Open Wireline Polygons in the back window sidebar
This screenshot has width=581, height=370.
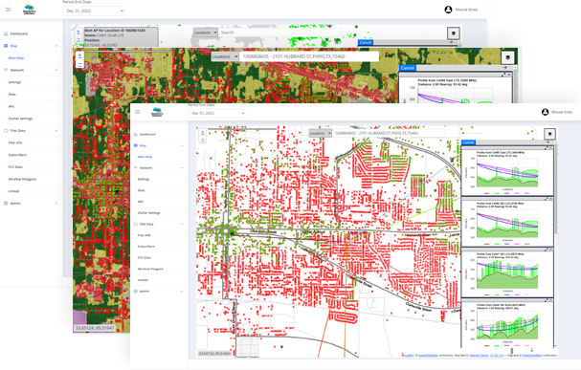click(x=22, y=179)
